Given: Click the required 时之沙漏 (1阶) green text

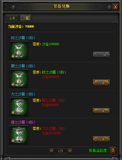Looking at the screenshot, I should click(x=54, y=72).
